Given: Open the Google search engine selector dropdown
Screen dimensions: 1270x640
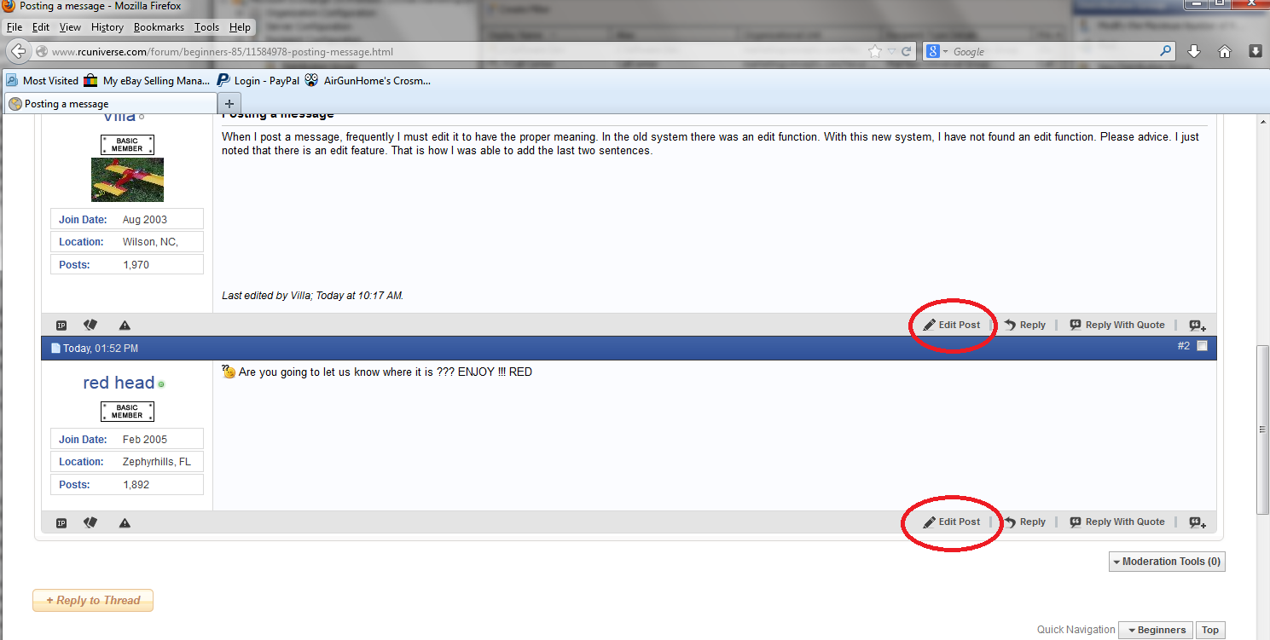Looking at the screenshot, I should click(937, 51).
